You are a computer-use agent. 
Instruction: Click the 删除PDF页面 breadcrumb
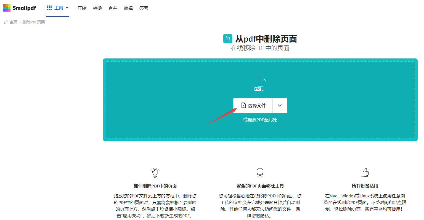[x=34, y=22]
